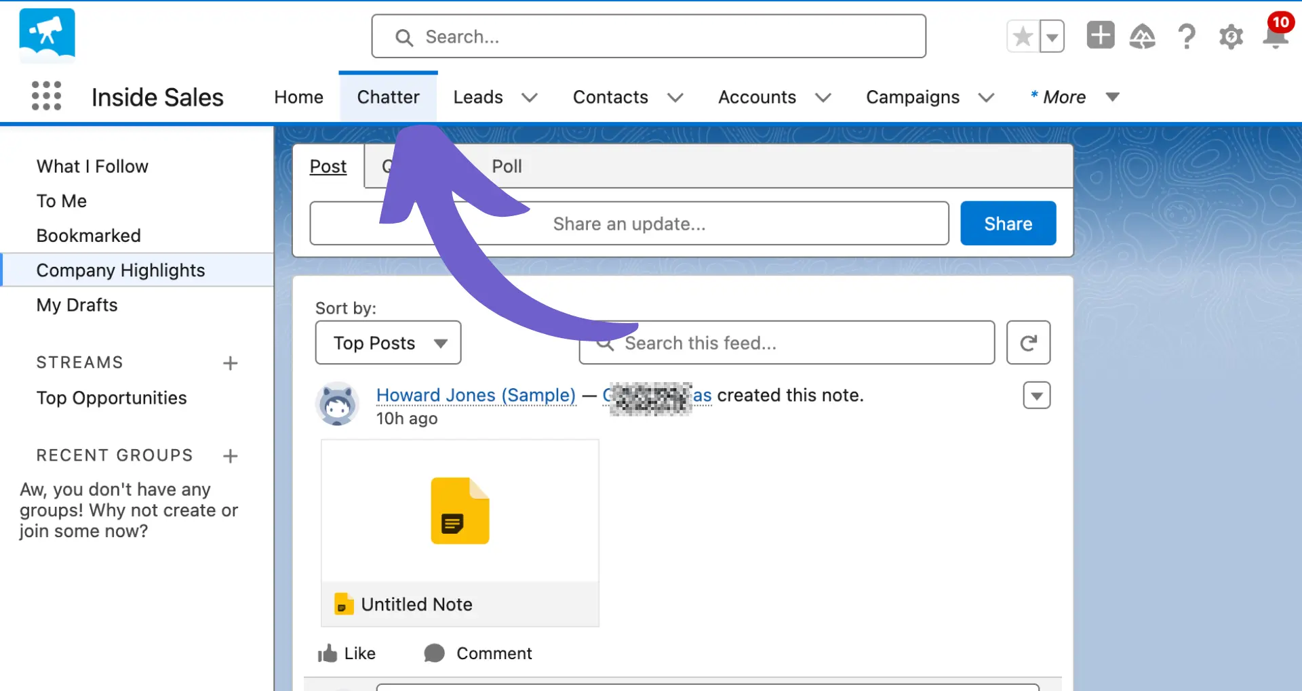Viewport: 1302px width, 691px height.
Task: Open the Trailhead guidance icon
Action: tap(1143, 36)
